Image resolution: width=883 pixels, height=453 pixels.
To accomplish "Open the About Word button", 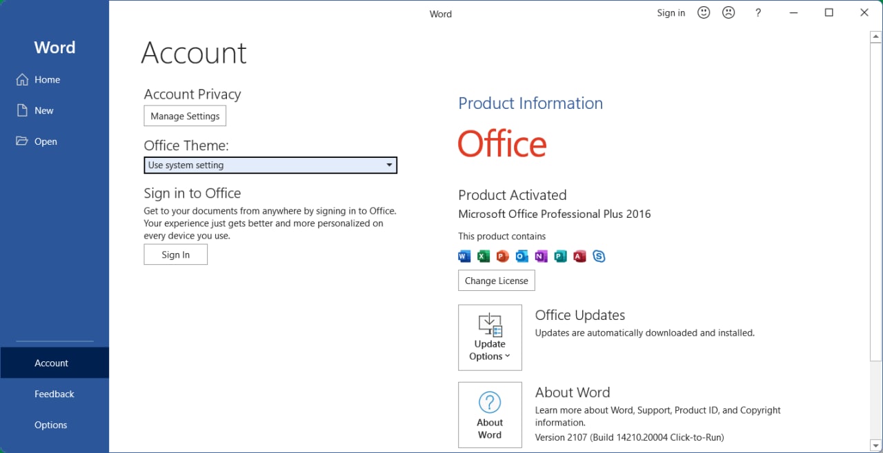I will [x=490, y=415].
